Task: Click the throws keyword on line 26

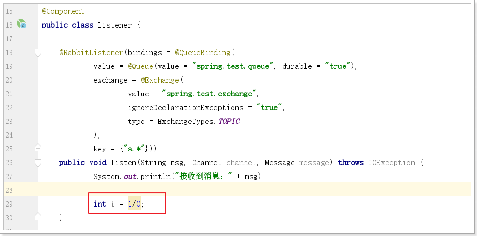Action: (351, 163)
